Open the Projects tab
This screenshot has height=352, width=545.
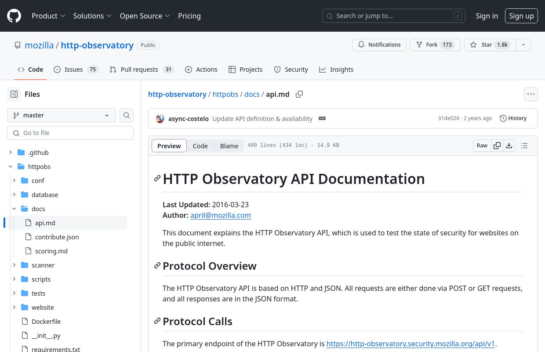click(246, 70)
